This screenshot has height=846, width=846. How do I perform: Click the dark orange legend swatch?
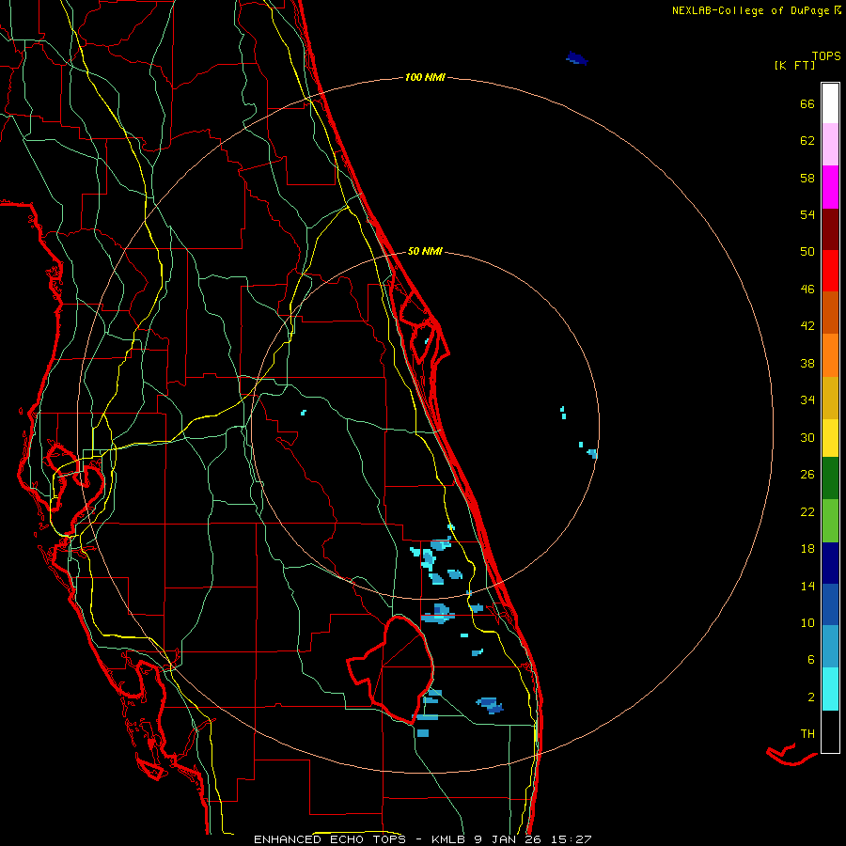click(x=830, y=312)
